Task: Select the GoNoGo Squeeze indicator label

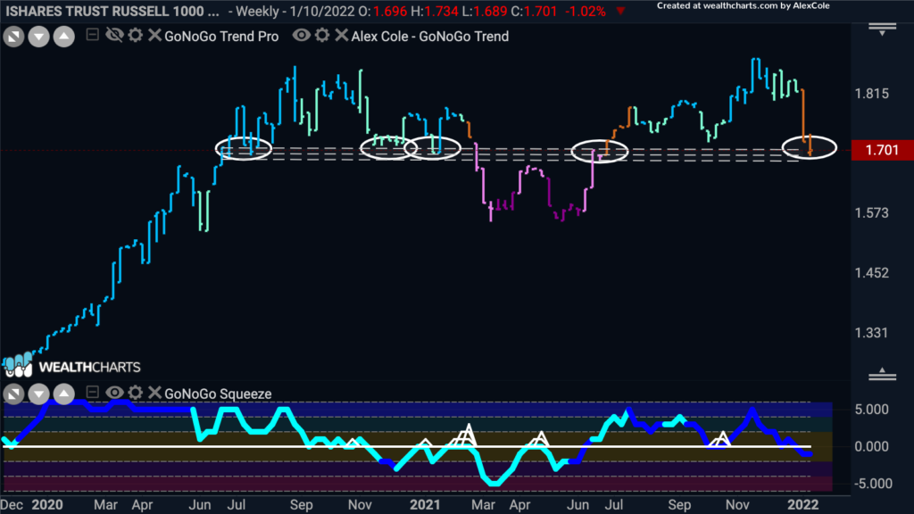Action: tap(218, 394)
